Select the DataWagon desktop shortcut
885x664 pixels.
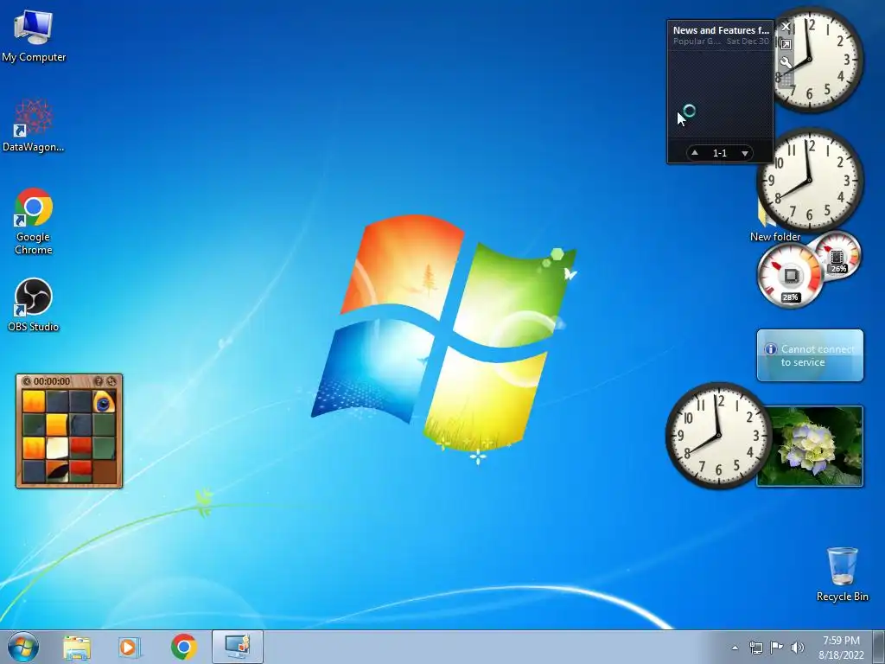point(34,126)
